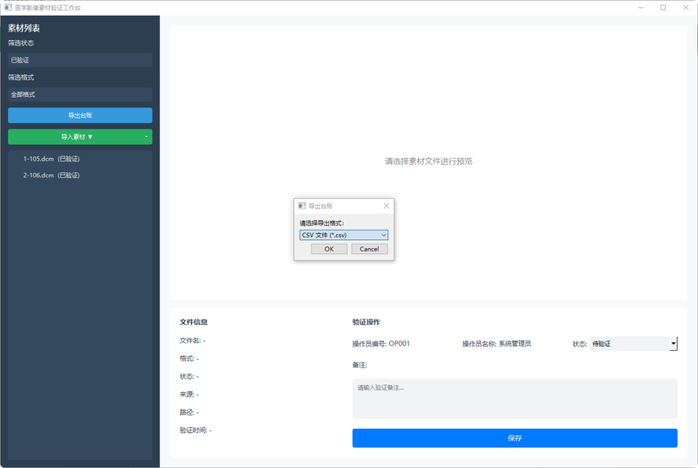Click the 请选择素材文件进行预览 placeholder text

(428, 162)
